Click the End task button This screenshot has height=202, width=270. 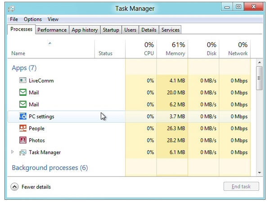point(241,186)
